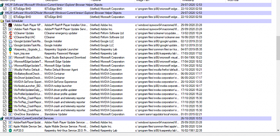Toggle the OneDrive Standalone checkbox

[5, 114]
